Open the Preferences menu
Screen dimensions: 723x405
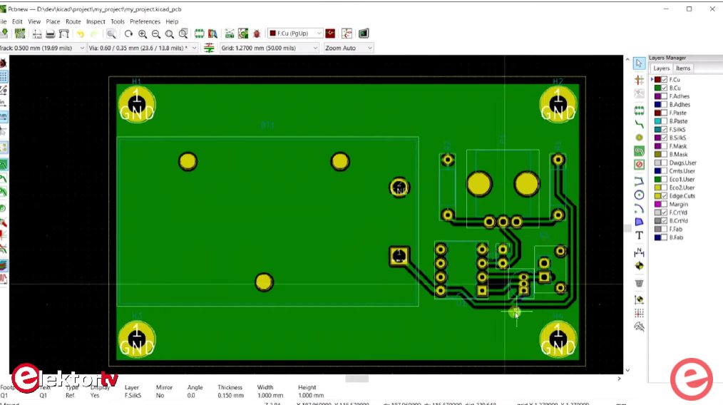coord(145,21)
